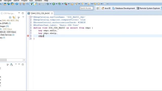Click the Back navigation arrow icon

[x=99, y=4]
